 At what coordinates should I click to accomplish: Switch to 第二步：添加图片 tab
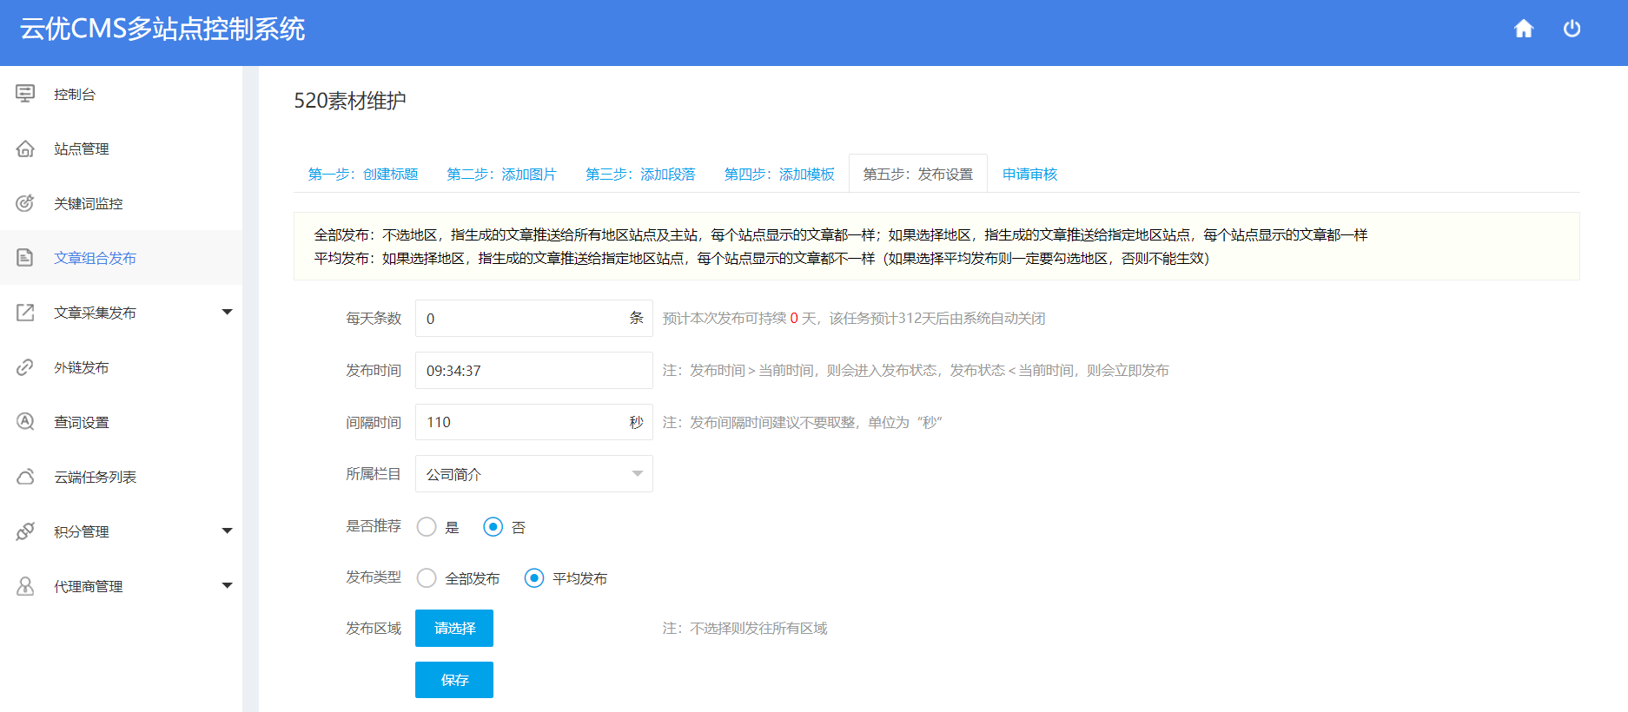coord(501,174)
